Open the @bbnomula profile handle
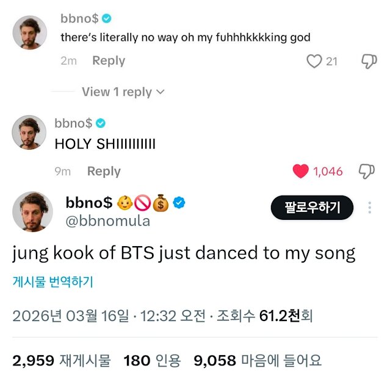 pos(107,221)
